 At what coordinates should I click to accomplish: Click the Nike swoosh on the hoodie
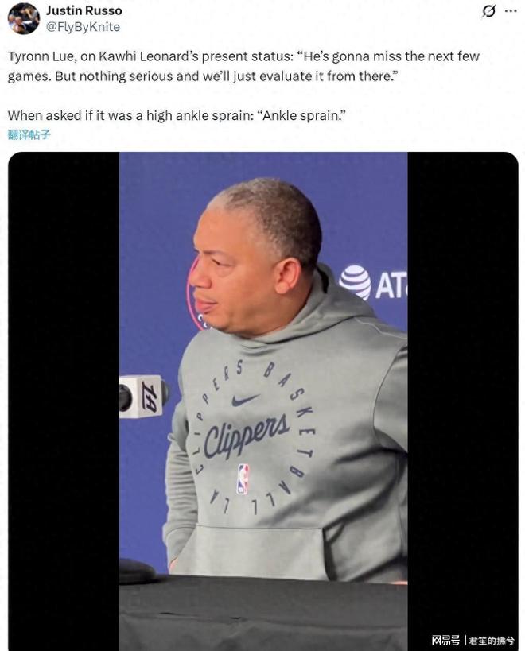click(x=245, y=400)
